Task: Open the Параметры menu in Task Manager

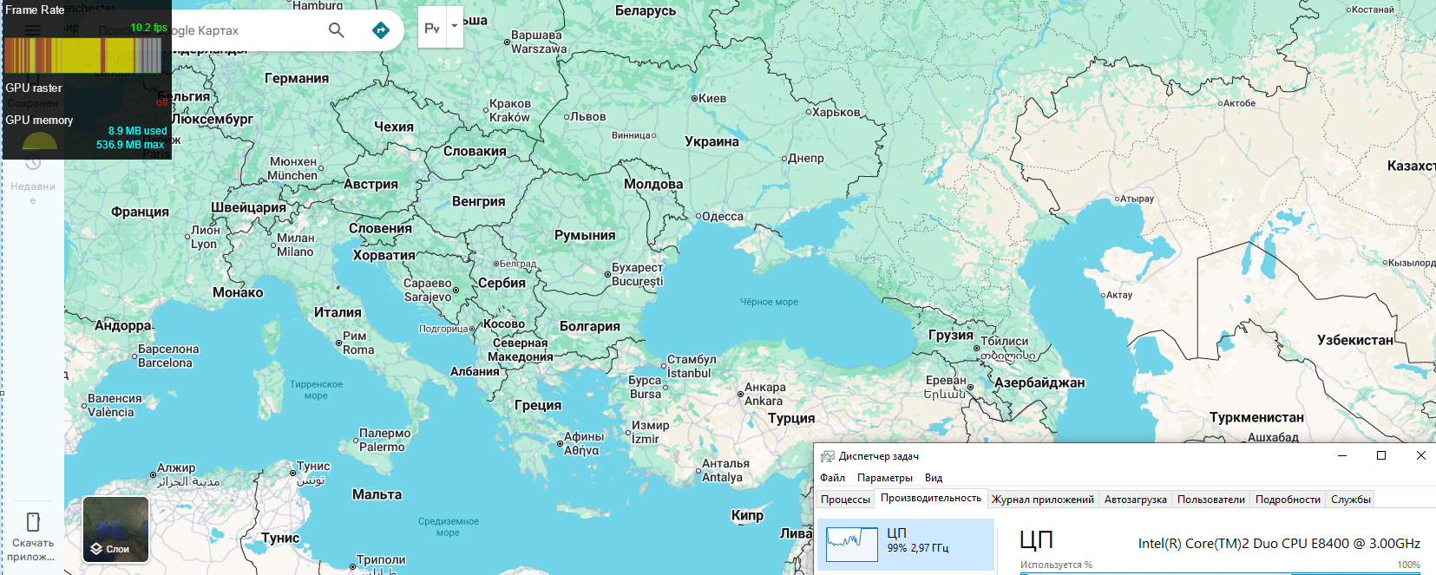Action: [x=884, y=478]
